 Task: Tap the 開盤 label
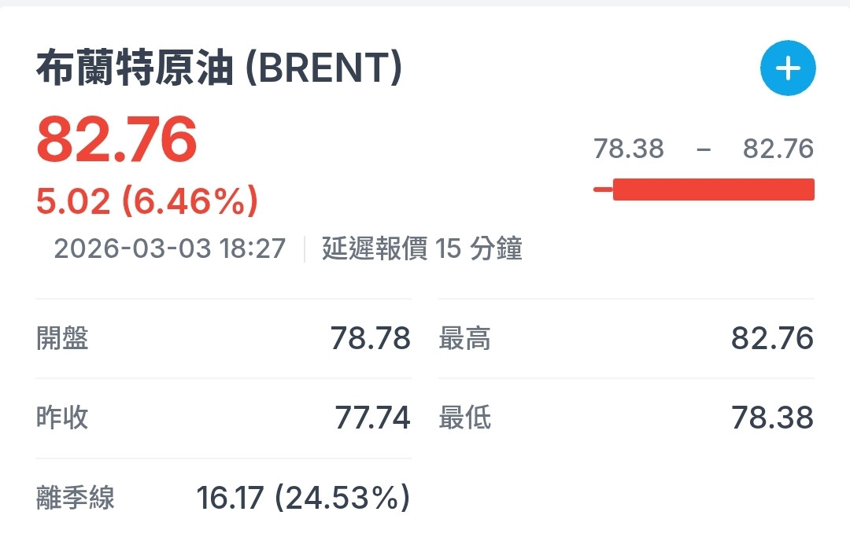[x=63, y=338]
